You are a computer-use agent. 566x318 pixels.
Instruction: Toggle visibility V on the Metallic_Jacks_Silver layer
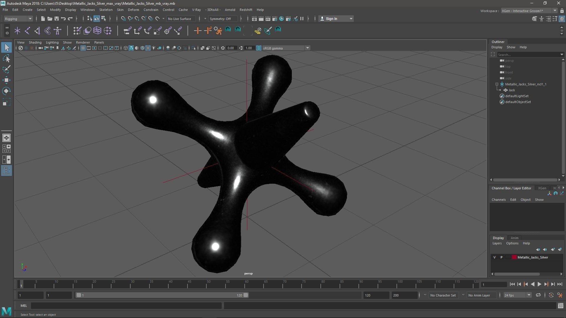pos(494,257)
